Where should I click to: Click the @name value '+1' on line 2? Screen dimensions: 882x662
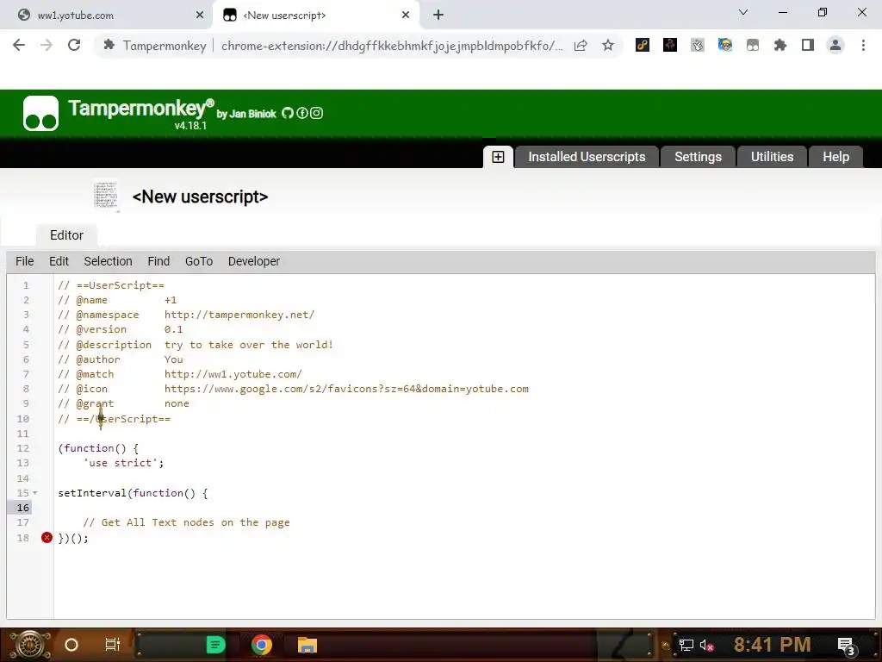click(171, 300)
